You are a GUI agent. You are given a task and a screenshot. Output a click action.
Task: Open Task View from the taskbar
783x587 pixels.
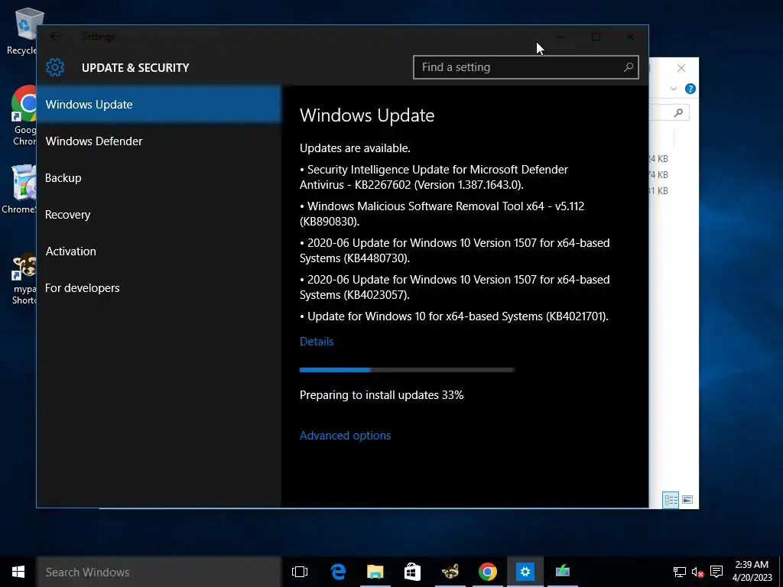pos(300,572)
